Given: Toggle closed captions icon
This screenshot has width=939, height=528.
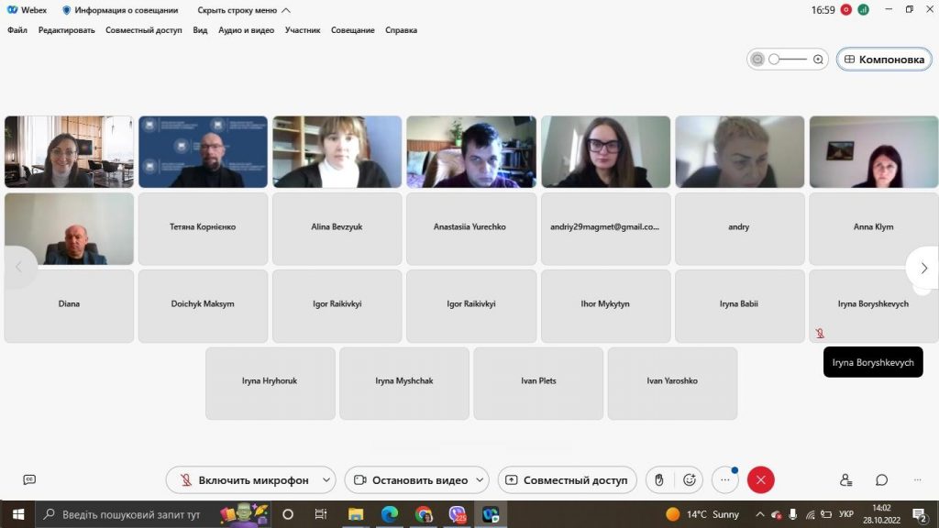Looking at the screenshot, I should tap(29, 479).
